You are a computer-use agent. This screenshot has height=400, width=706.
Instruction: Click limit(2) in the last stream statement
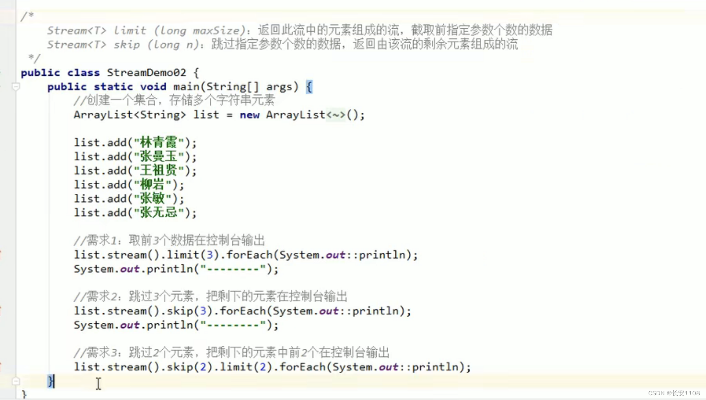(x=246, y=367)
